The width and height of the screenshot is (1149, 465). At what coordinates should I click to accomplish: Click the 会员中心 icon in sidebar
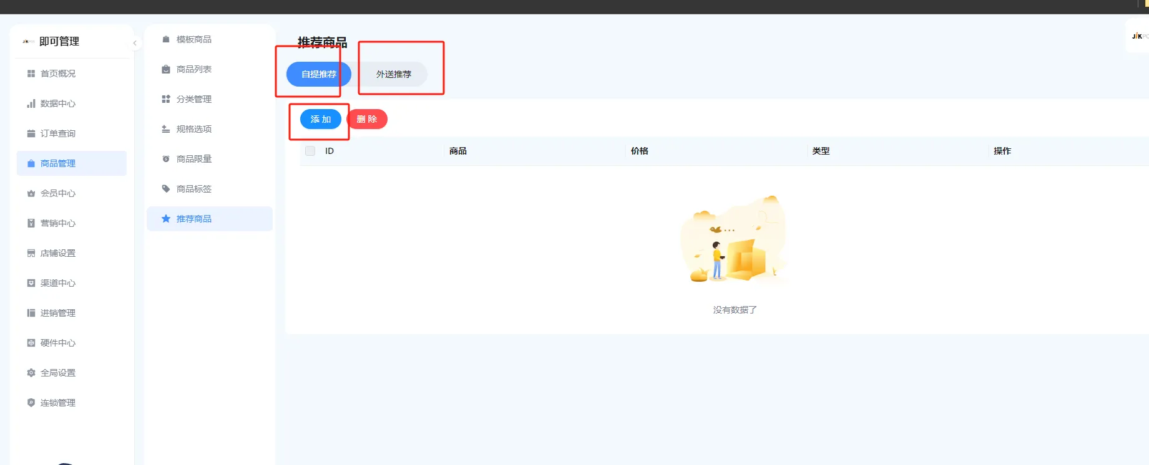31,193
